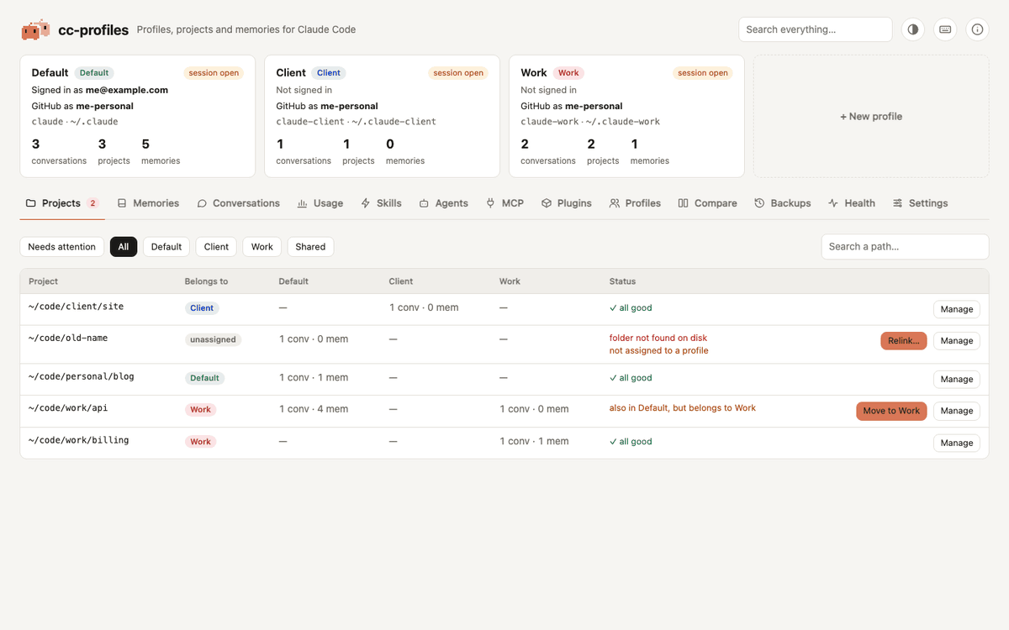This screenshot has width=1009, height=630.
Task: Go to the Backups tab
Action: 782,203
